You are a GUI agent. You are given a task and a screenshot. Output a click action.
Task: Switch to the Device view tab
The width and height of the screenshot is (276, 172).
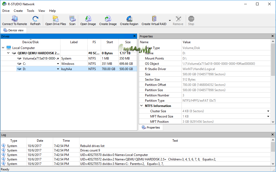(x=13, y=30)
